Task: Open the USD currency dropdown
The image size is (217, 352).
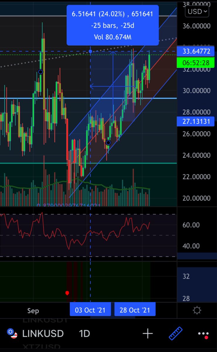Action: (197, 12)
